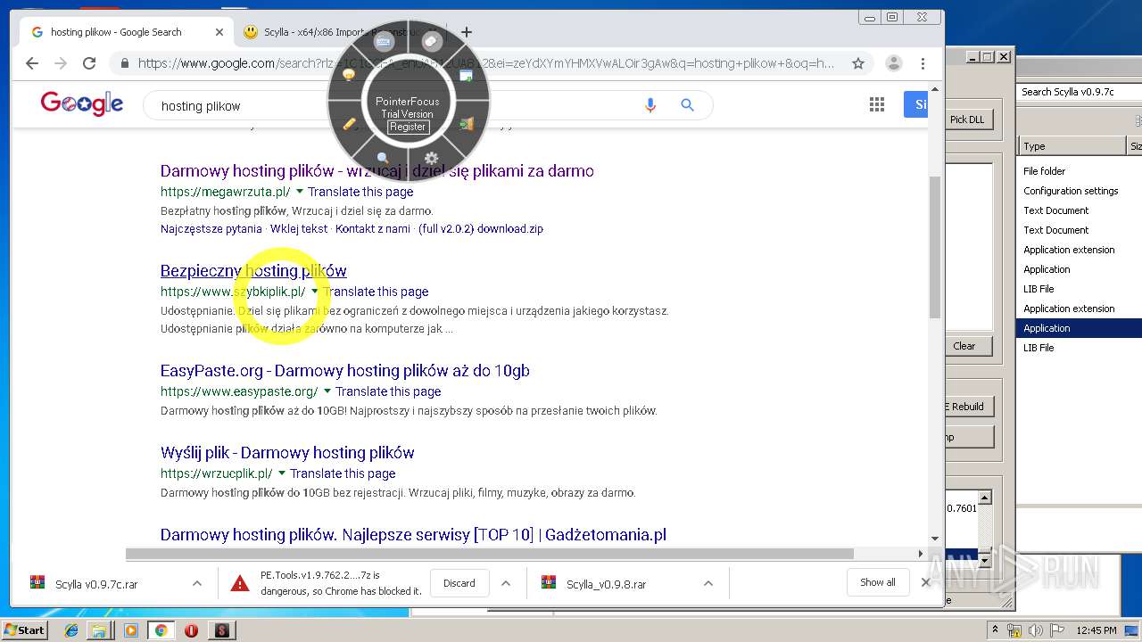This screenshot has width=1142, height=642.
Task: Go back in Chrome
Action: point(32,63)
